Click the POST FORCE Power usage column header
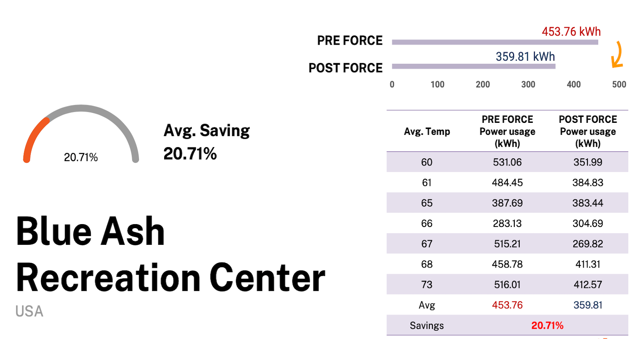The height and width of the screenshot is (339, 639). (587, 132)
